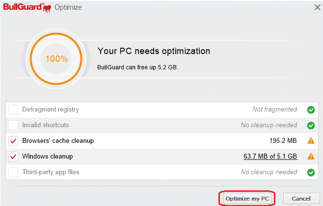Enable the Third-party app files checkbox
Screen dimensions: 323x206
[x=13, y=172]
